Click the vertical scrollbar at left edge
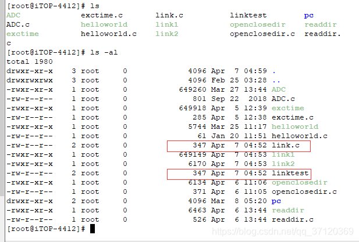Screen dimensions: 359x242 [2, 98]
